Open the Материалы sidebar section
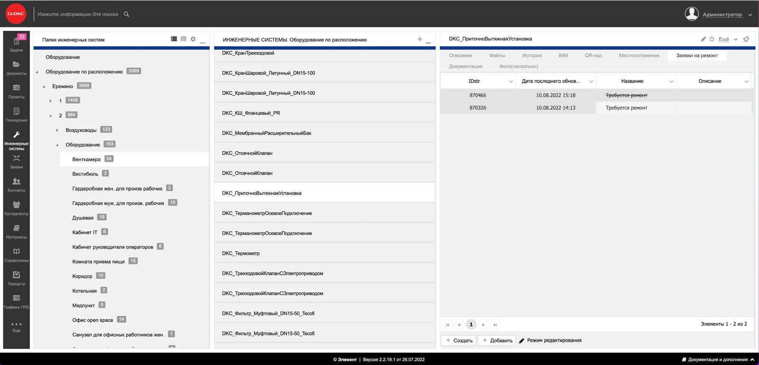 click(x=16, y=231)
